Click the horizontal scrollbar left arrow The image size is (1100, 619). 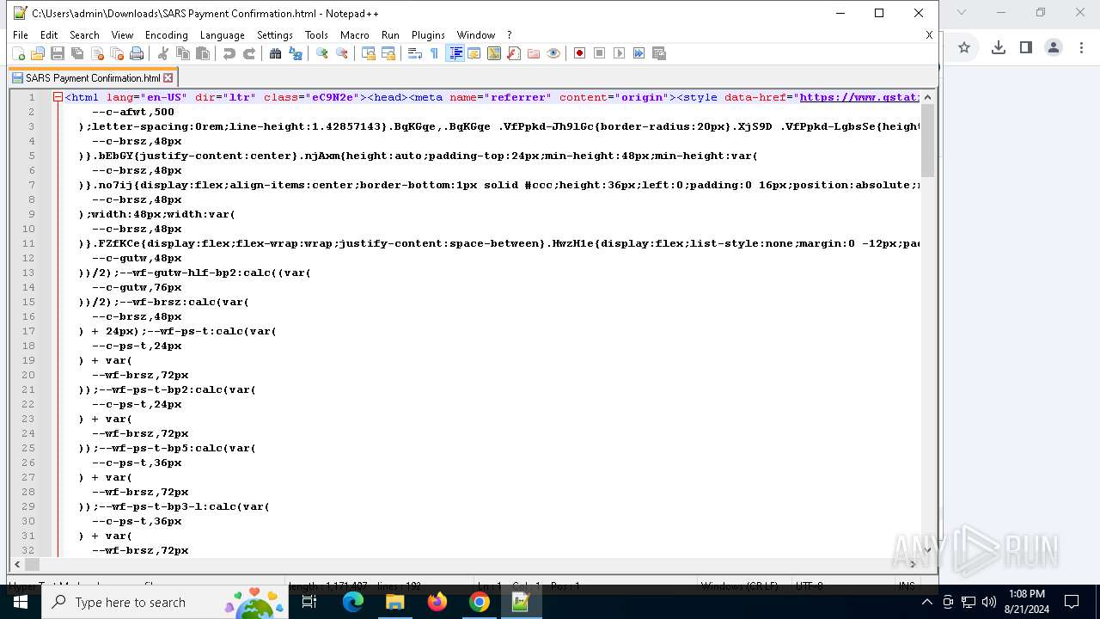[x=17, y=565]
